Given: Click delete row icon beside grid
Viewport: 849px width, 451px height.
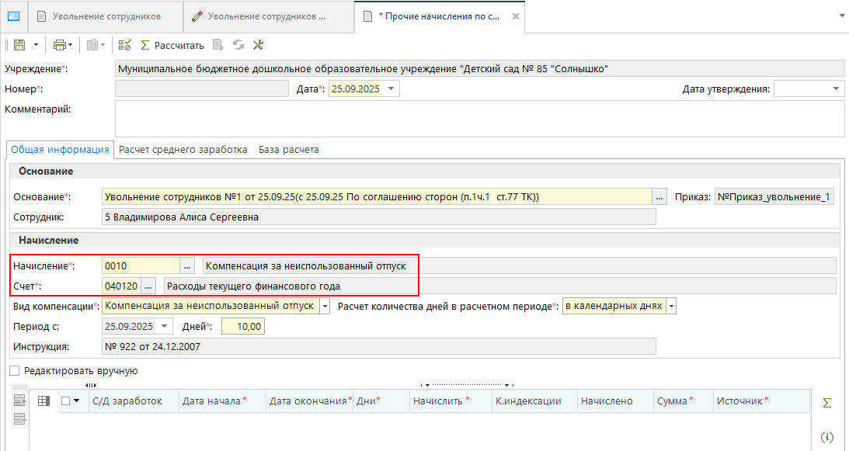Looking at the screenshot, I should coord(20,419).
